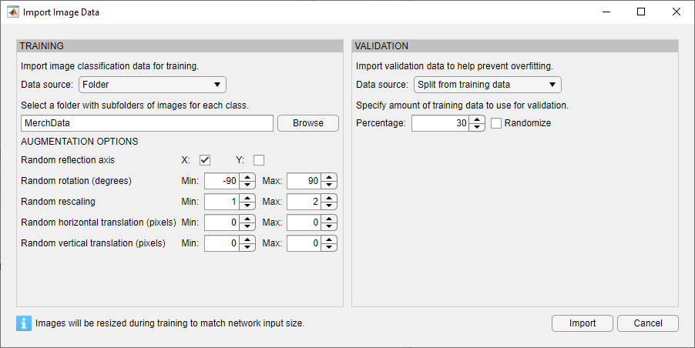Increase random rescaling Max value

coord(330,198)
